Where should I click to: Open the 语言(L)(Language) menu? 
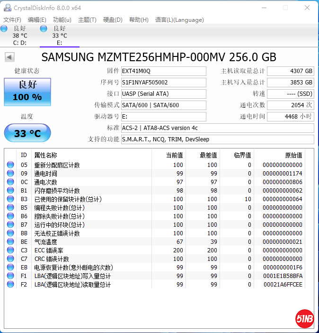click(179, 20)
